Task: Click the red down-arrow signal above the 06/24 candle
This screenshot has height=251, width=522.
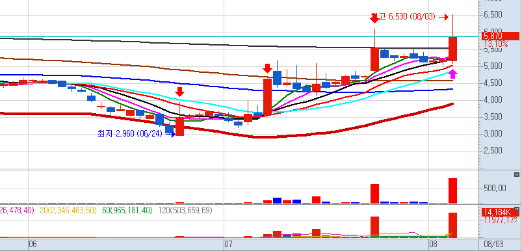Action: pyautogui.click(x=180, y=92)
